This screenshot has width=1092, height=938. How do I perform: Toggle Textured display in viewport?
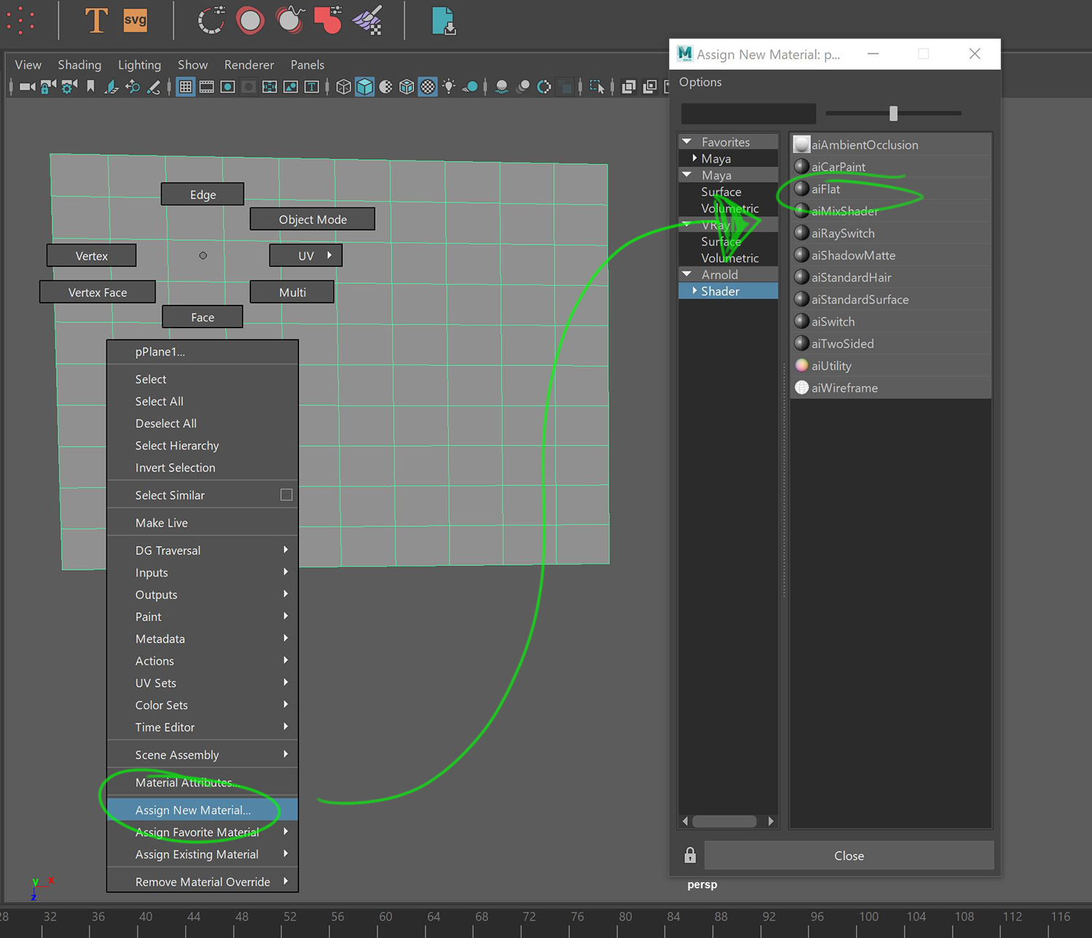click(428, 87)
